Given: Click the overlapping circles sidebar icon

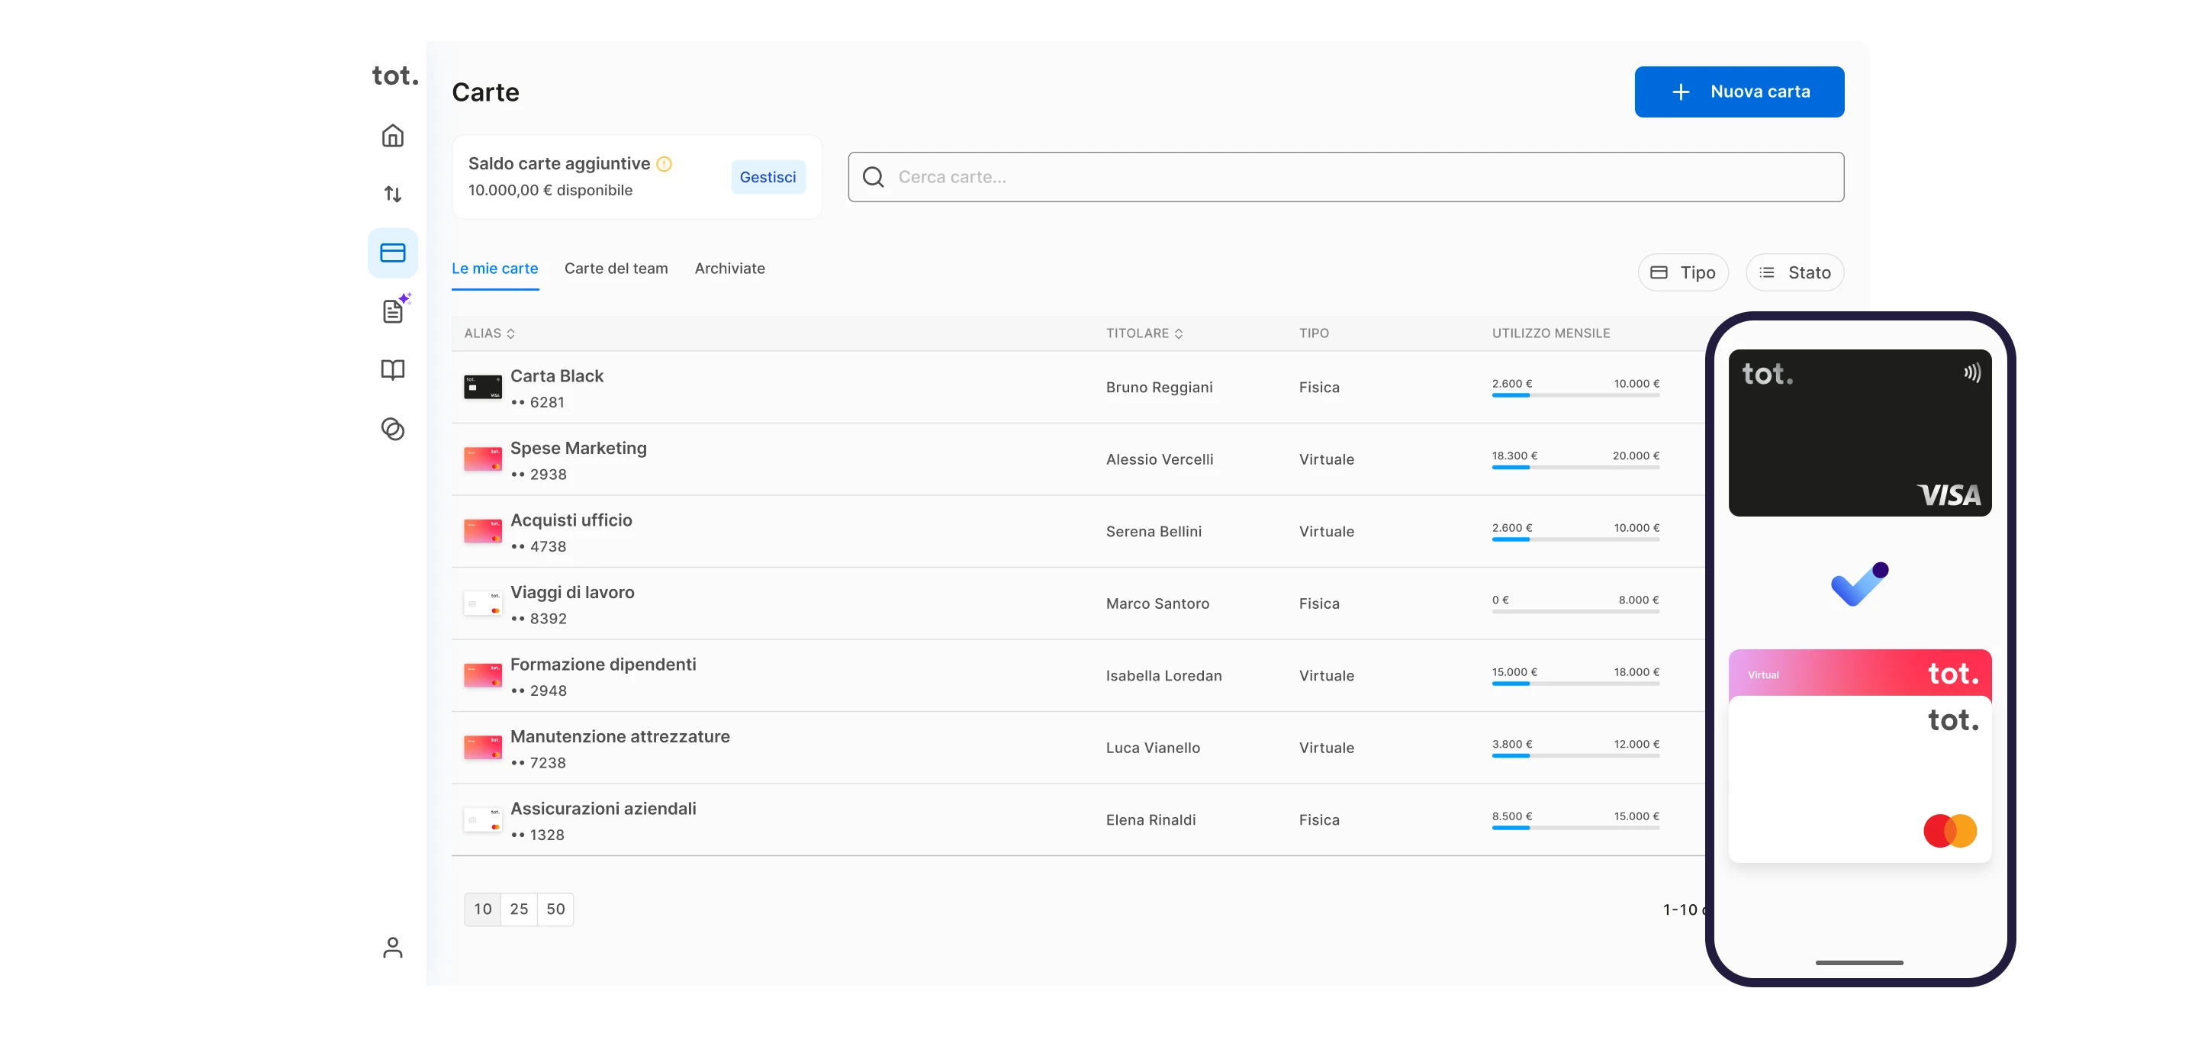Looking at the screenshot, I should pyautogui.click(x=392, y=430).
